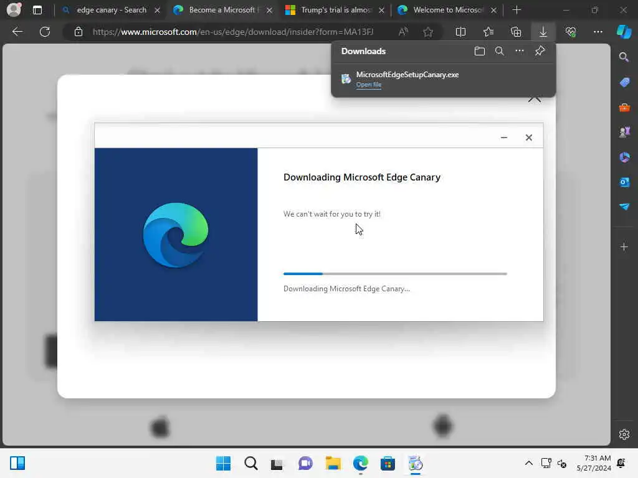Open Drop paper plane sidebar icon
Screen dimensions: 638x478
coord(624,207)
